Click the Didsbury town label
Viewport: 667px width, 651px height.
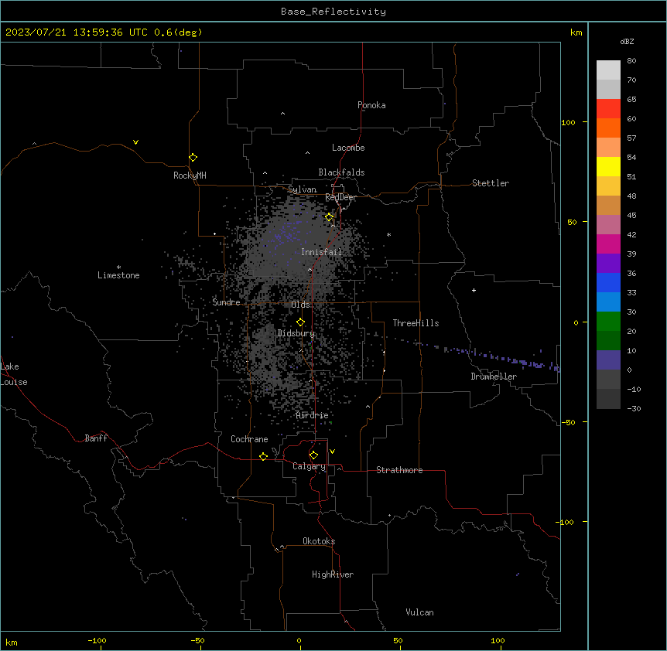(296, 333)
